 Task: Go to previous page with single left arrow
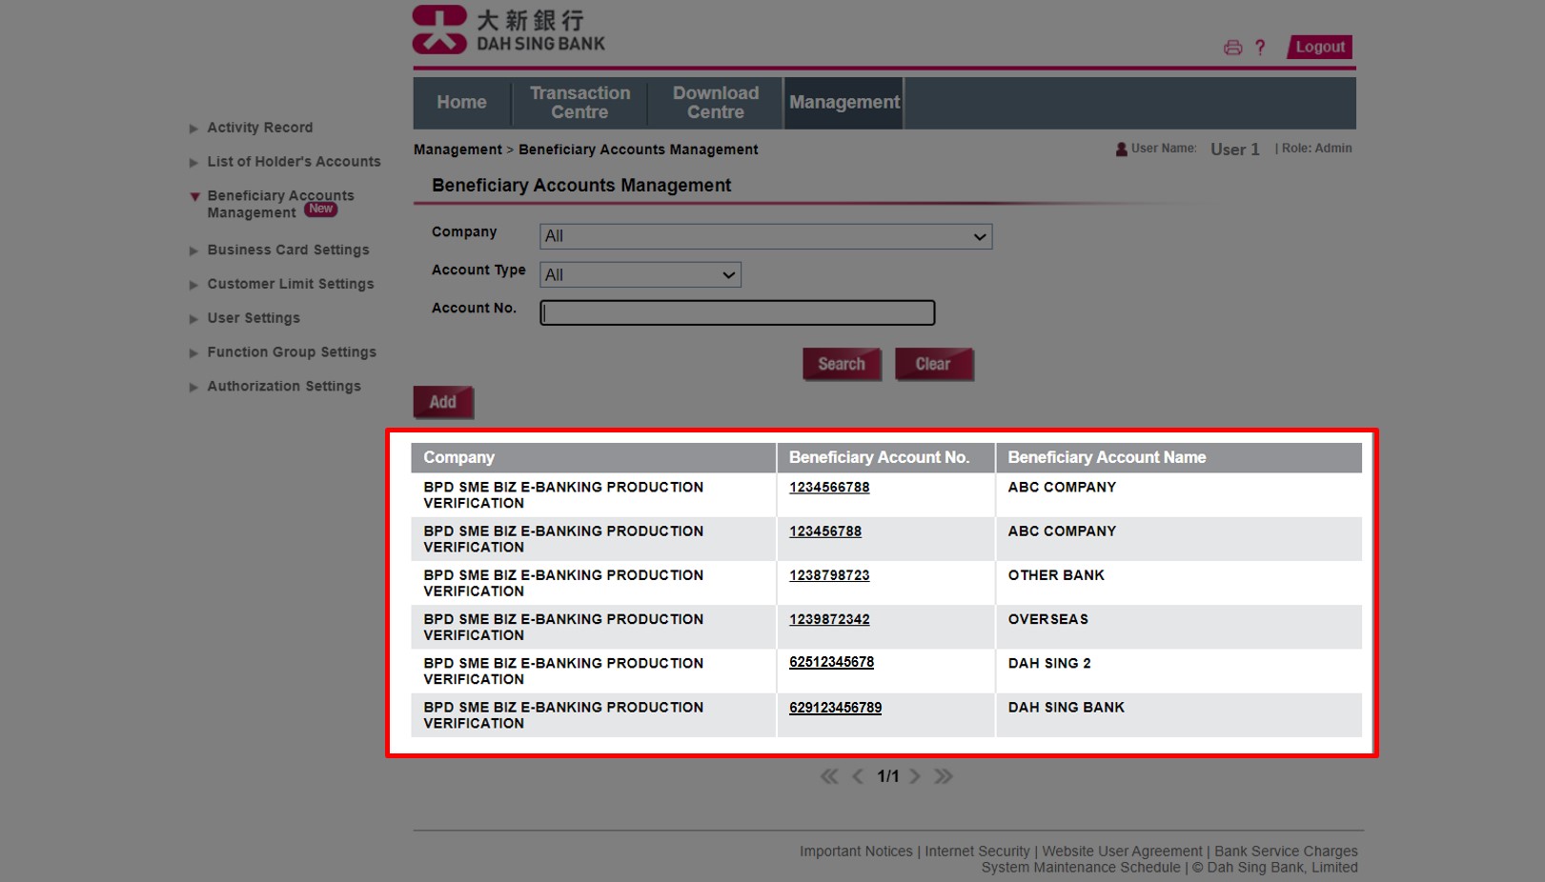coord(858,776)
